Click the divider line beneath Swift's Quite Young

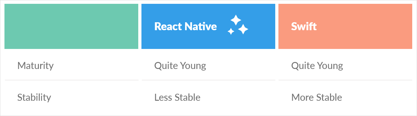(345, 80)
